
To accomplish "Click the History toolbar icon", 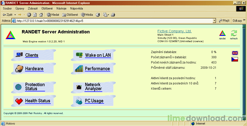I will coord(98,15).
